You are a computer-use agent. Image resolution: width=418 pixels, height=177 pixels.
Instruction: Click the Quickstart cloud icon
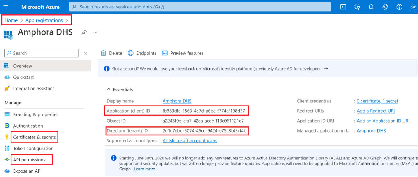point(7,77)
